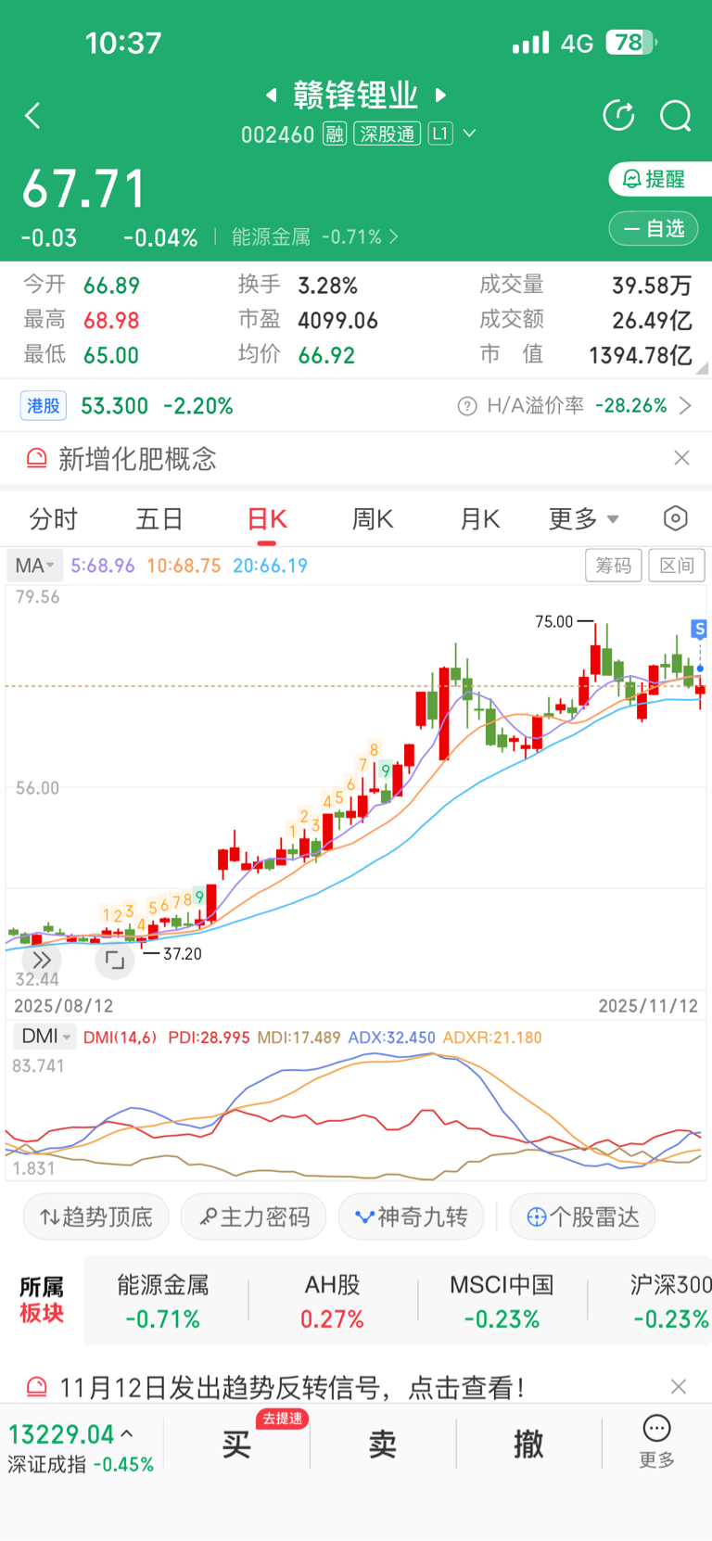
Task: Open 能源金属 sector link in header
Action: coord(315,237)
